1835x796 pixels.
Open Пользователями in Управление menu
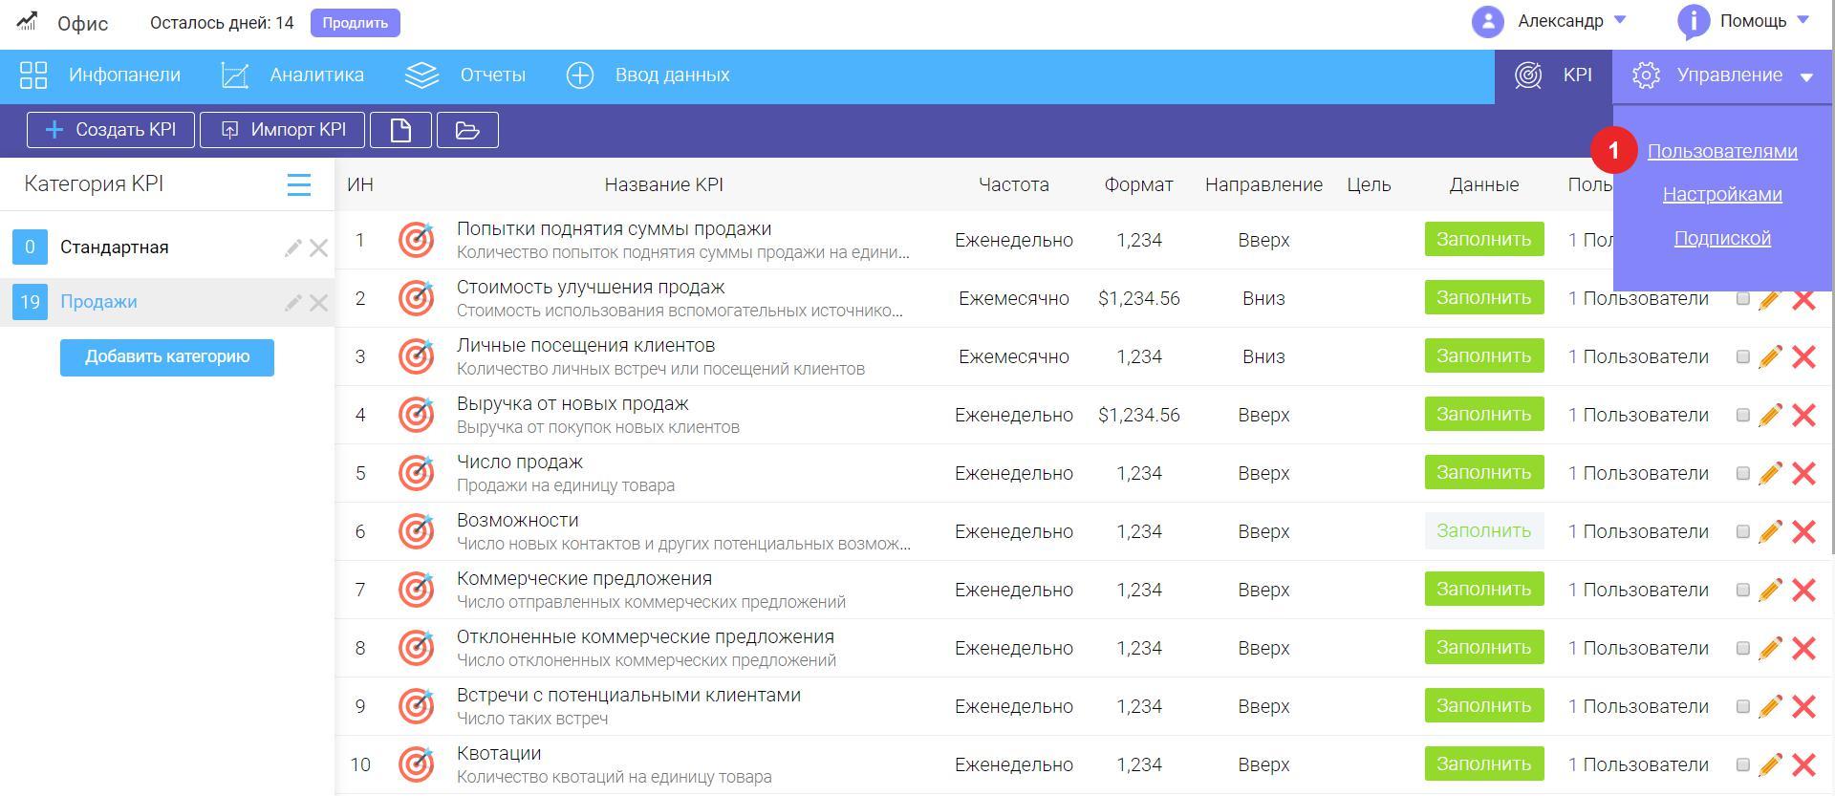pyautogui.click(x=1722, y=151)
